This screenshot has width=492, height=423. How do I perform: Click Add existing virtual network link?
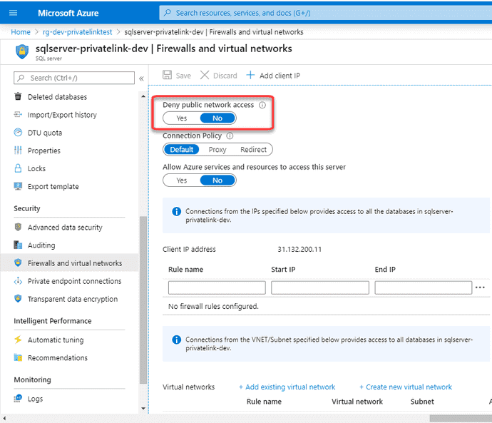coord(287,387)
